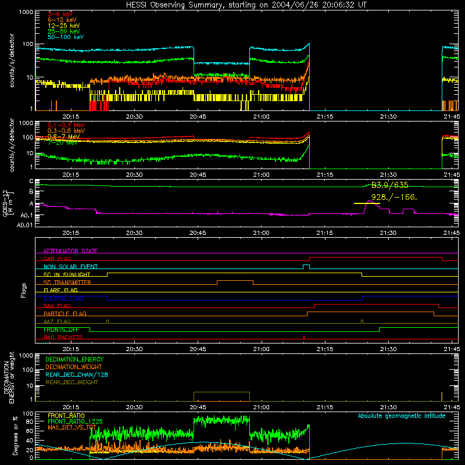The image size is (465, 465).
Task: Select the 25-50 keV legend label
Action: (x=64, y=31)
